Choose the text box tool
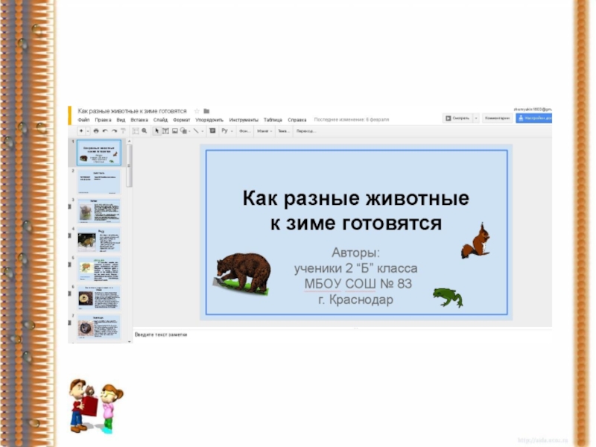 click(x=165, y=131)
